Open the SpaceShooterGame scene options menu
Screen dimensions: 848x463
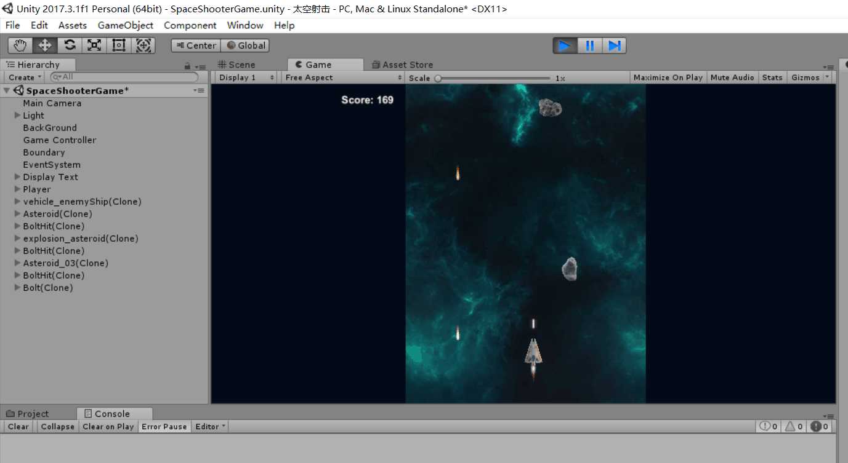(198, 90)
